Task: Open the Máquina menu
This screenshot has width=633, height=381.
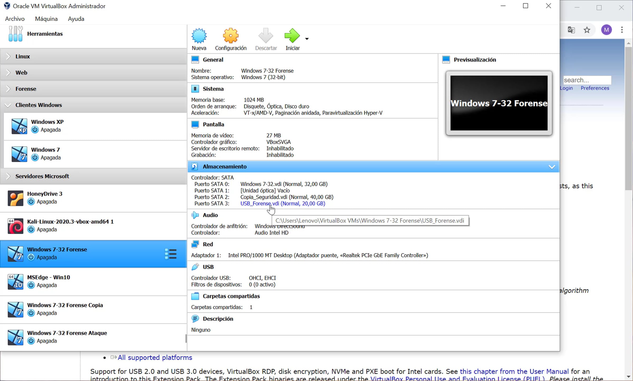Action: [x=46, y=19]
